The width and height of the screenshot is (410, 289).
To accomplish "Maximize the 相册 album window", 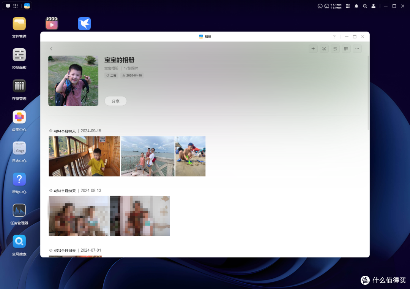I will pyautogui.click(x=355, y=37).
